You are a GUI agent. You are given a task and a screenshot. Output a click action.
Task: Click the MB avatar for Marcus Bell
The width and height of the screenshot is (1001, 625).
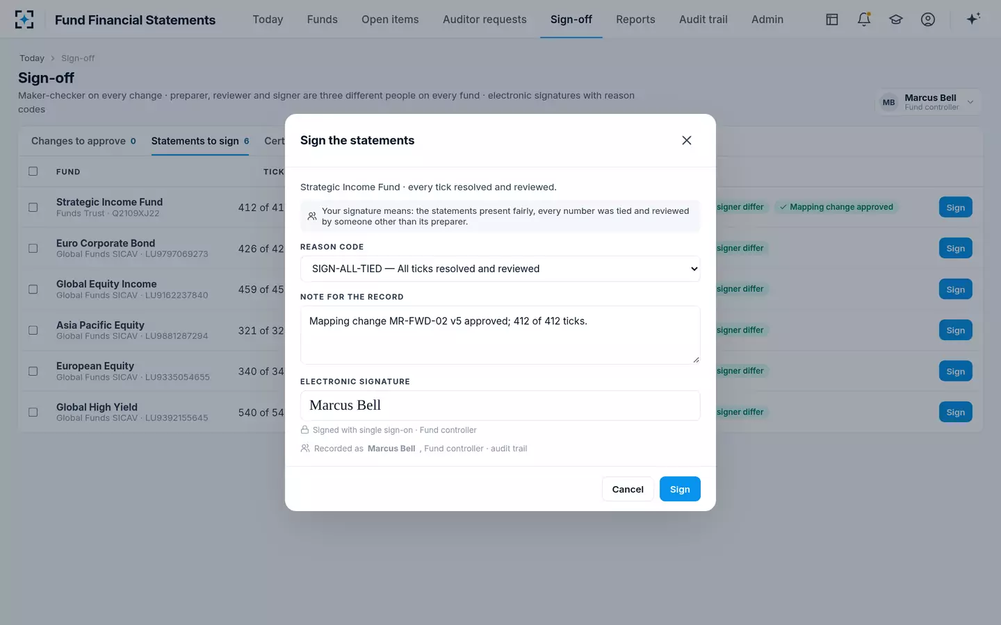click(x=888, y=103)
